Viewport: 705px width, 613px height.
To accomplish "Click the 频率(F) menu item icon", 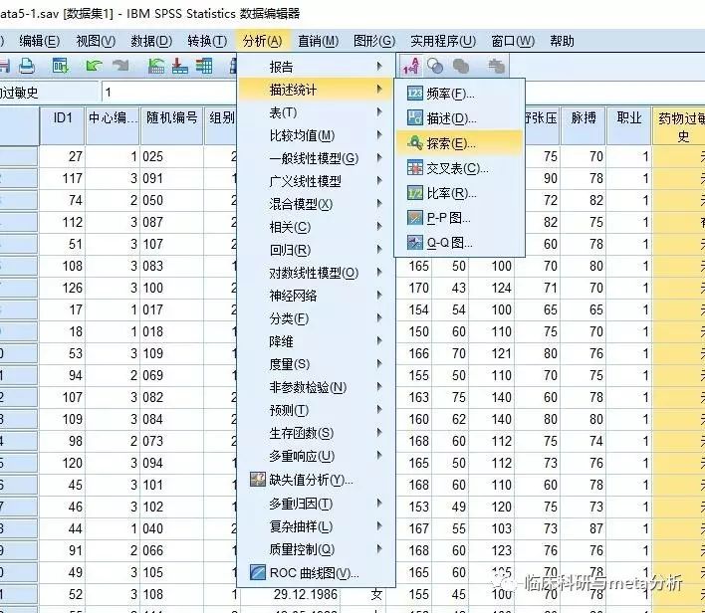I will click(414, 94).
